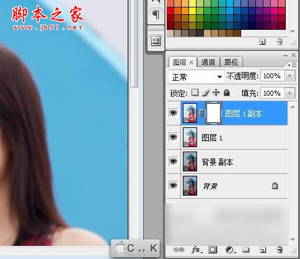Image resolution: width=300 pixels, height=259 pixels.
Task: Lock transparent pixels checkerboard icon
Action: [x=195, y=93]
